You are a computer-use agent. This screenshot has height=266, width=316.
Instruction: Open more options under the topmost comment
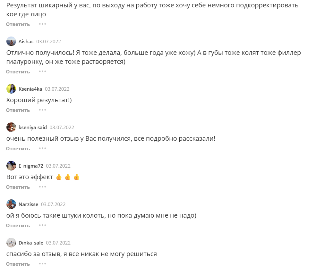click(x=43, y=24)
